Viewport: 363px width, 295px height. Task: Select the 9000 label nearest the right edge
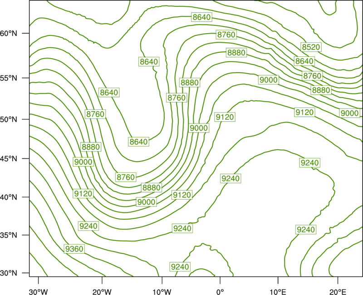coord(349,113)
